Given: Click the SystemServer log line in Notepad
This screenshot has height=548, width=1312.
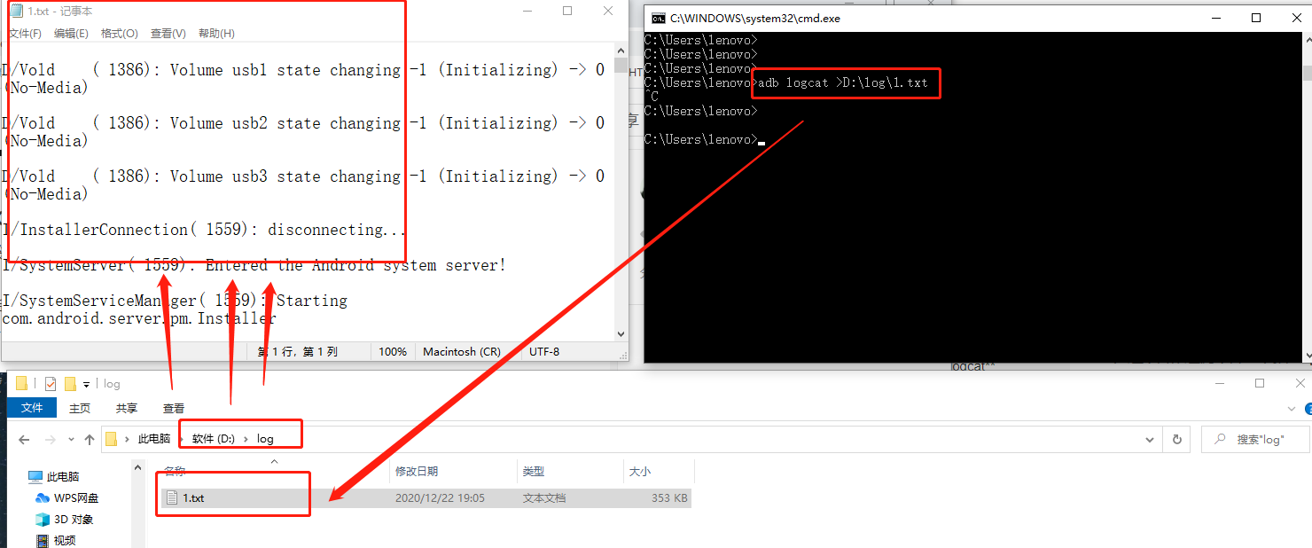Looking at the screenshot, I should click(254, 265).
